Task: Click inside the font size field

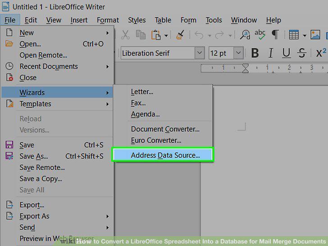Action: click(x=221, y=53)
